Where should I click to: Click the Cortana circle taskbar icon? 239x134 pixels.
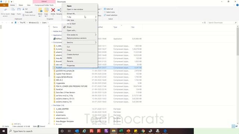click(62, 131)
